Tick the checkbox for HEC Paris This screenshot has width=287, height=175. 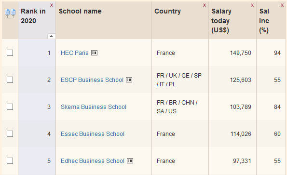coord(10,53)
